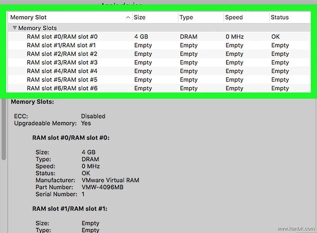The height and width of the screenshot is (233, 317).
Task: Select the RAM slot #3 row
Action: pyautogui.click(x=62, y=63)
